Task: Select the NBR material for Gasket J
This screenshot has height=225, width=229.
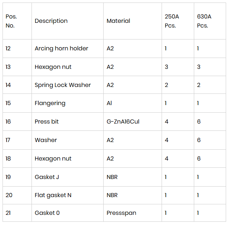Action: pos(112,177)
